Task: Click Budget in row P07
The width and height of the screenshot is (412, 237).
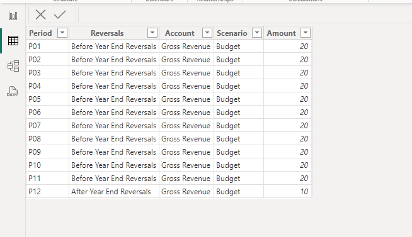Action: (x=239, y=126)
